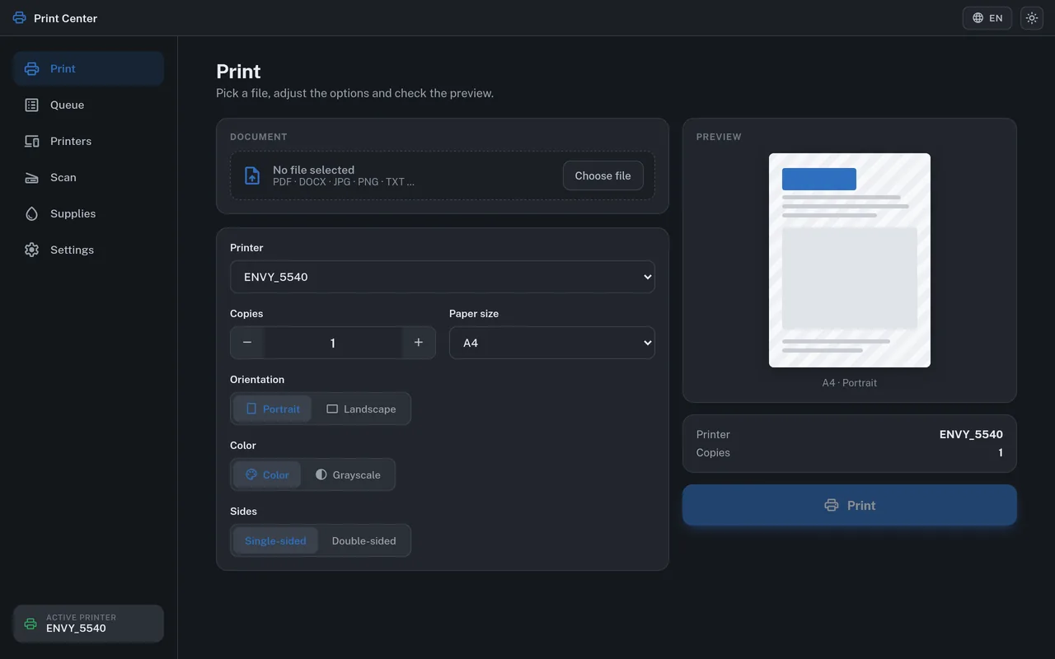
Task: Click the Settings gear icon in sidebar
Action: pos(31,250)
